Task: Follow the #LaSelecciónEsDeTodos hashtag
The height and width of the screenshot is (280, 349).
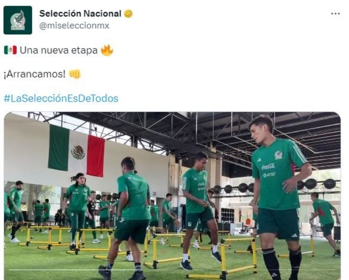Action: [61, 98]
